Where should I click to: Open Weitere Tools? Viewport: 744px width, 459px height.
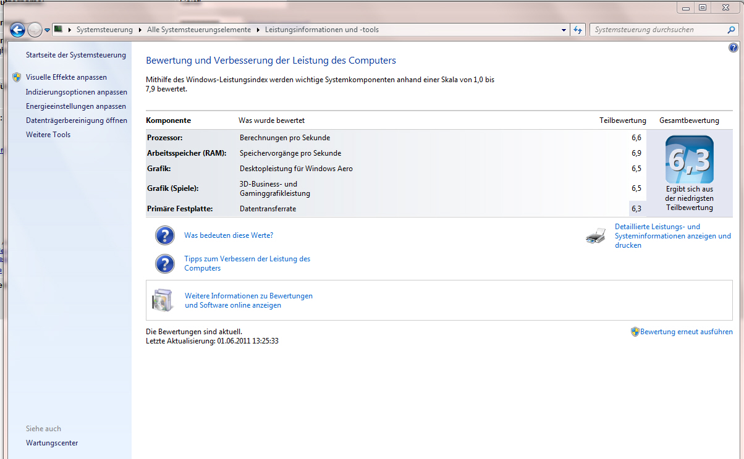click(48, 135)
